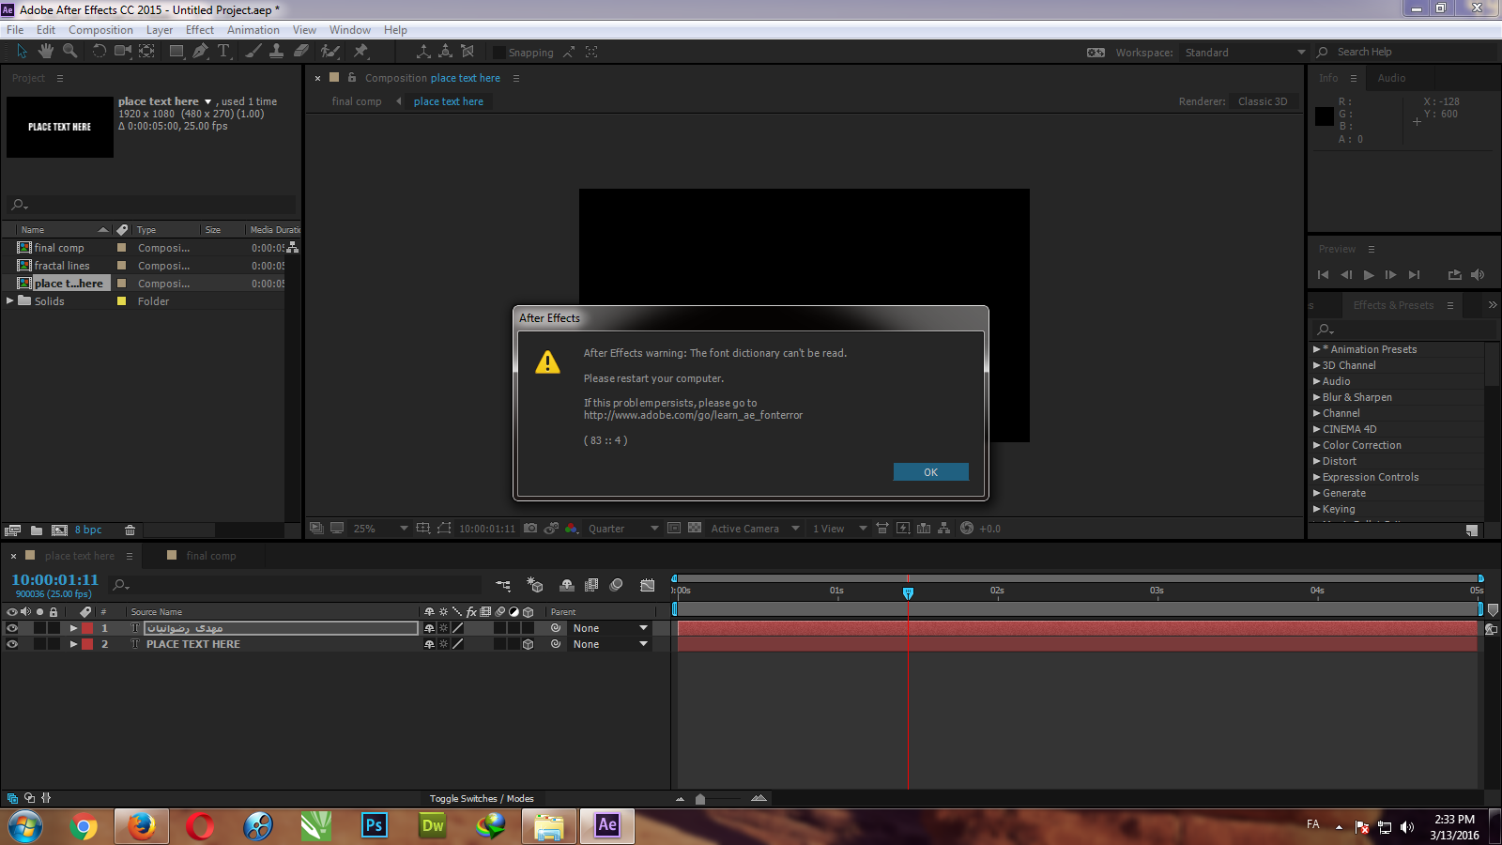
Task: Select the Pan Behind anchor point tool
Action: 147,52
